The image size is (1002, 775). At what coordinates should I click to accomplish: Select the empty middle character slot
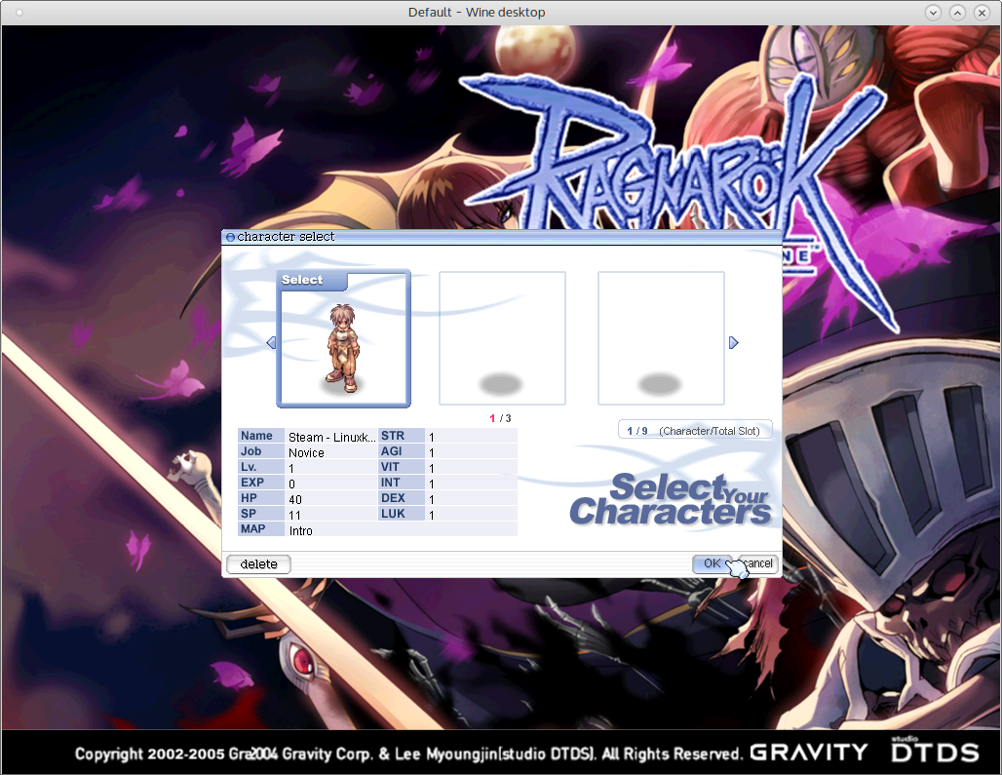[502, 338]
